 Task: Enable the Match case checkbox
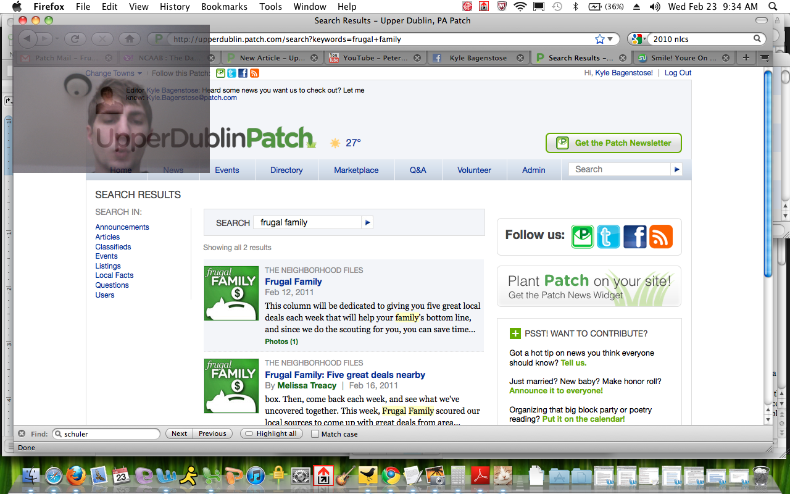point(315,434)
